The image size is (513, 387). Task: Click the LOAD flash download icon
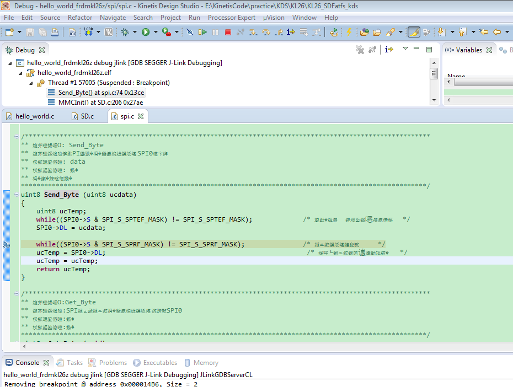point(88,32)
